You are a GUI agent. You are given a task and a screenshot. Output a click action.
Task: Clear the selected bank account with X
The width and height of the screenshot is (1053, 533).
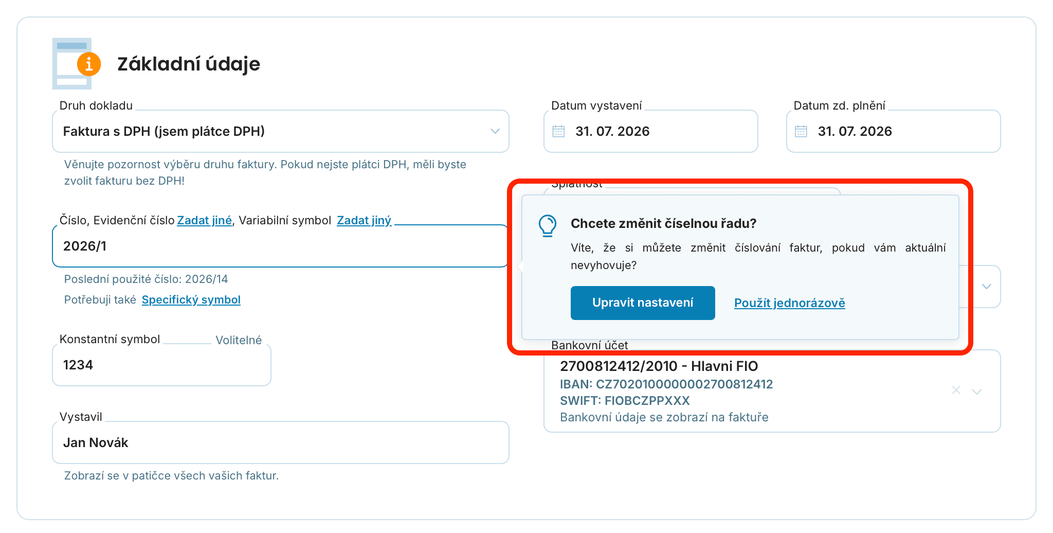pos(956,390)
